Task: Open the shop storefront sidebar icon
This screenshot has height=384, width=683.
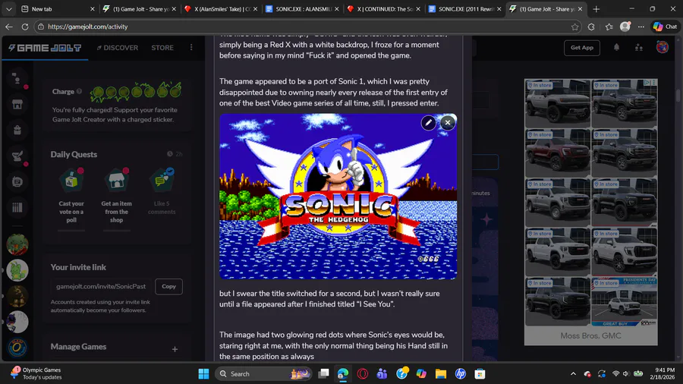Action: click(17, 105)
